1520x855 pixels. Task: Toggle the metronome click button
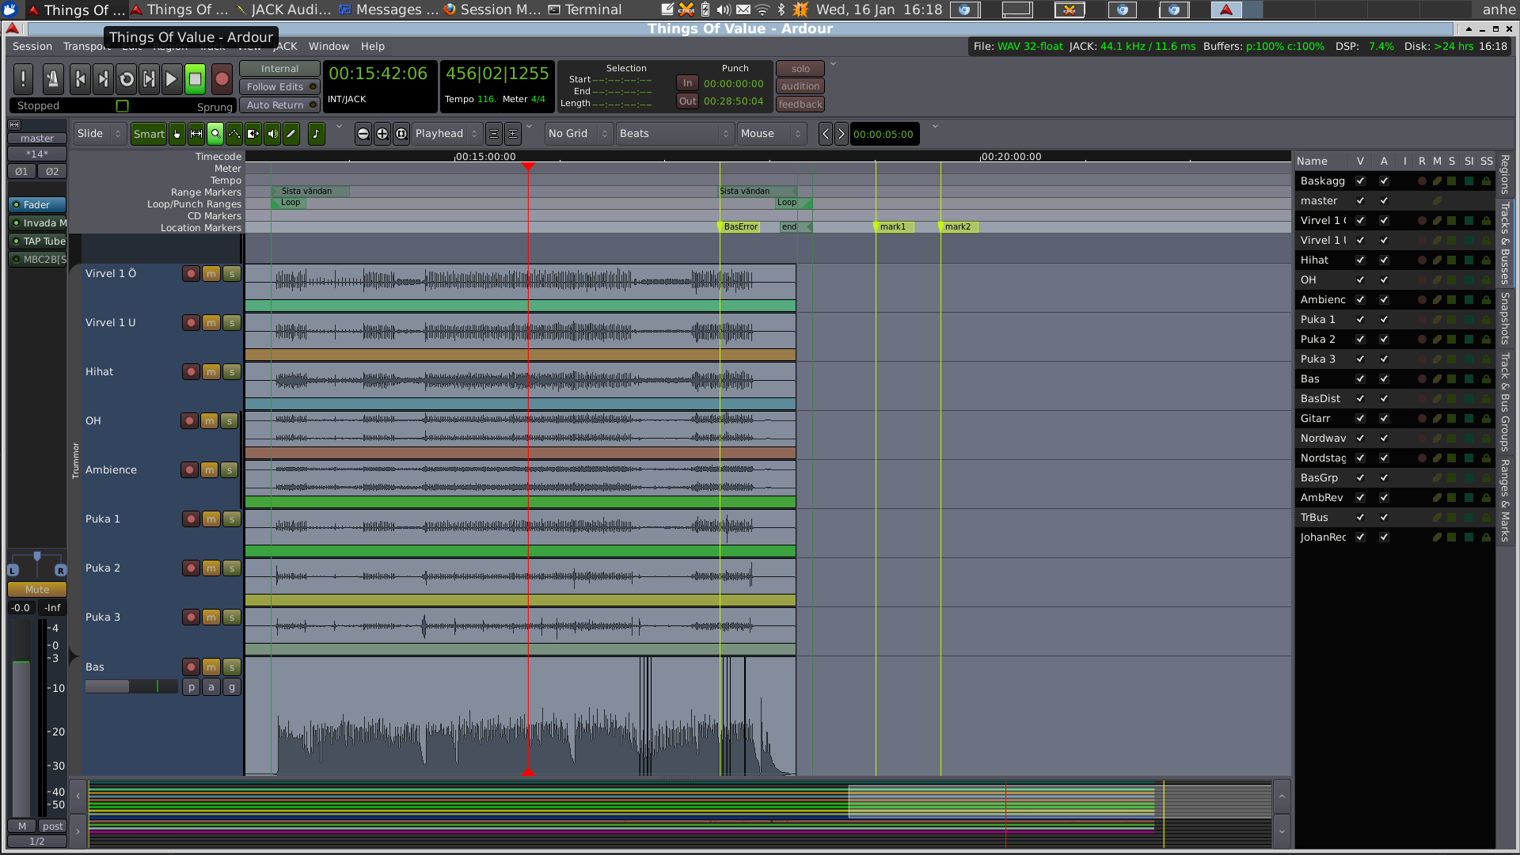coord(52,79)
